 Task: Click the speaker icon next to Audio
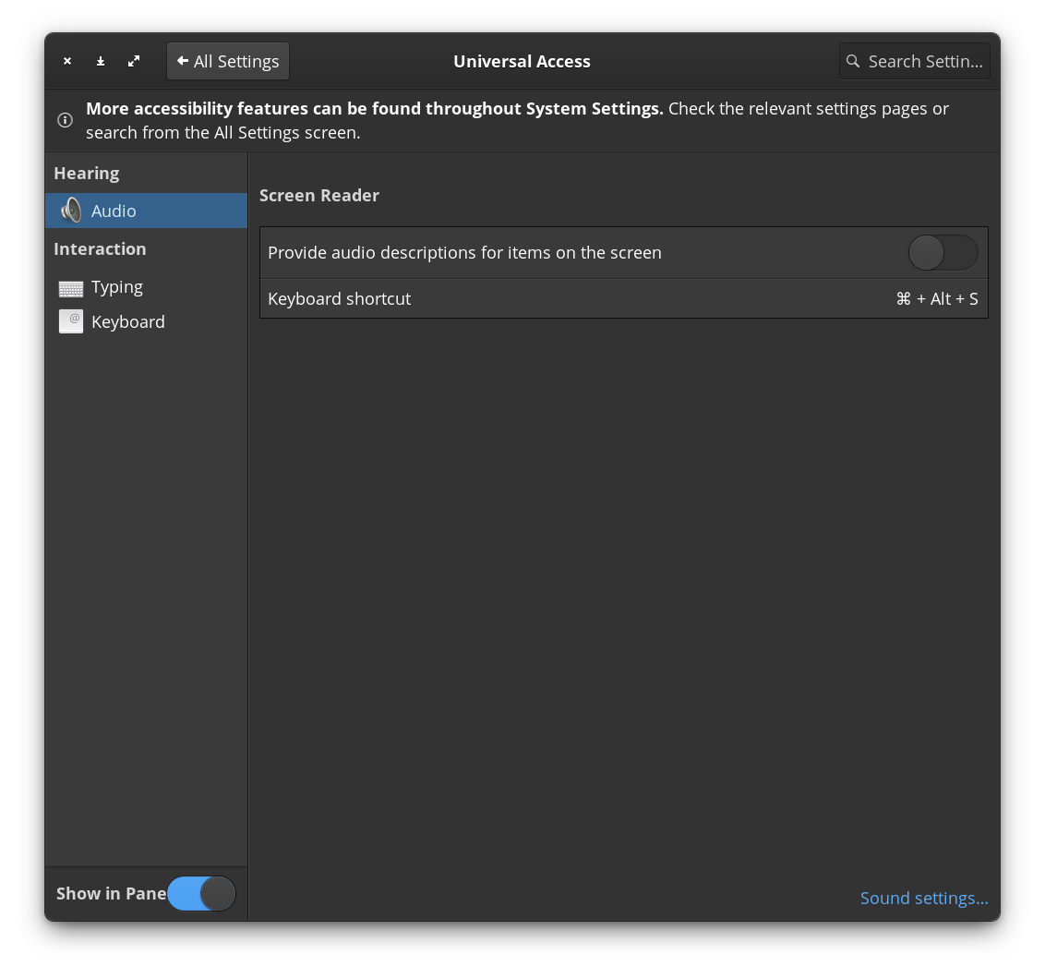70,211
